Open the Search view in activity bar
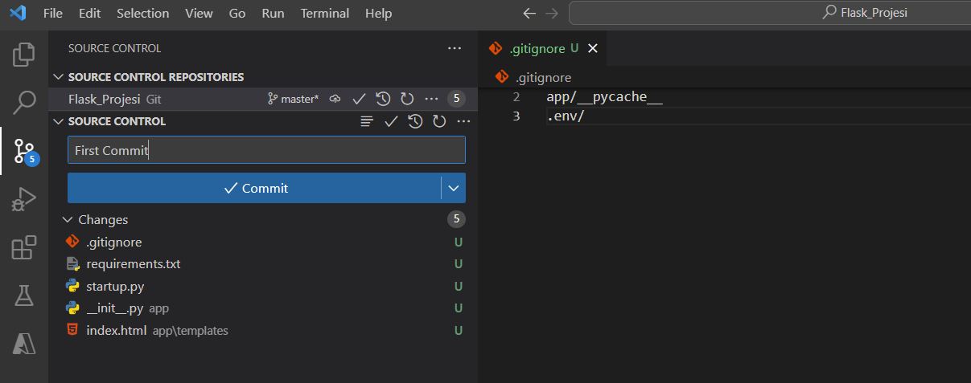The height and width of the screenshot is (383, 971). [x=24, y=102]
